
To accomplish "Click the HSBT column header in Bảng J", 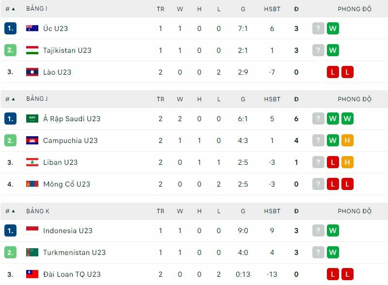I will click(272, 99).
